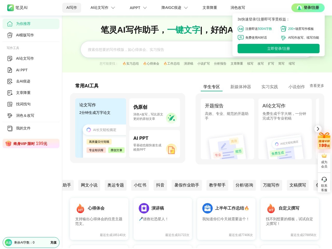
Task: Open AI论文写作 sidebar icon
Action: (10, 59)
